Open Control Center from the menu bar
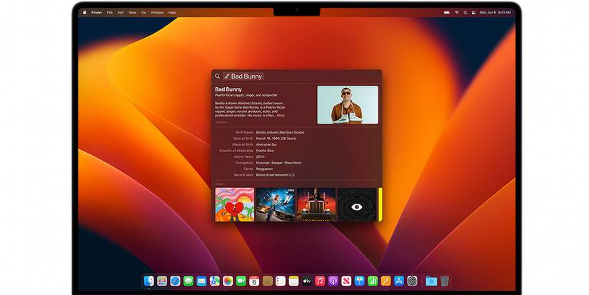This screenshot has width=589, height=295. [473, 12]
